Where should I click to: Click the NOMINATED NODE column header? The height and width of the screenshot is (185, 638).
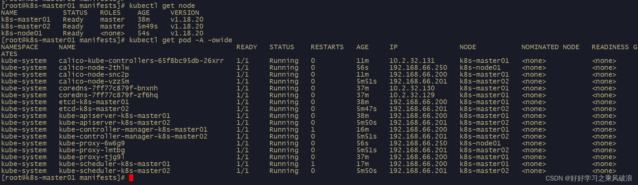pos(551,47)
